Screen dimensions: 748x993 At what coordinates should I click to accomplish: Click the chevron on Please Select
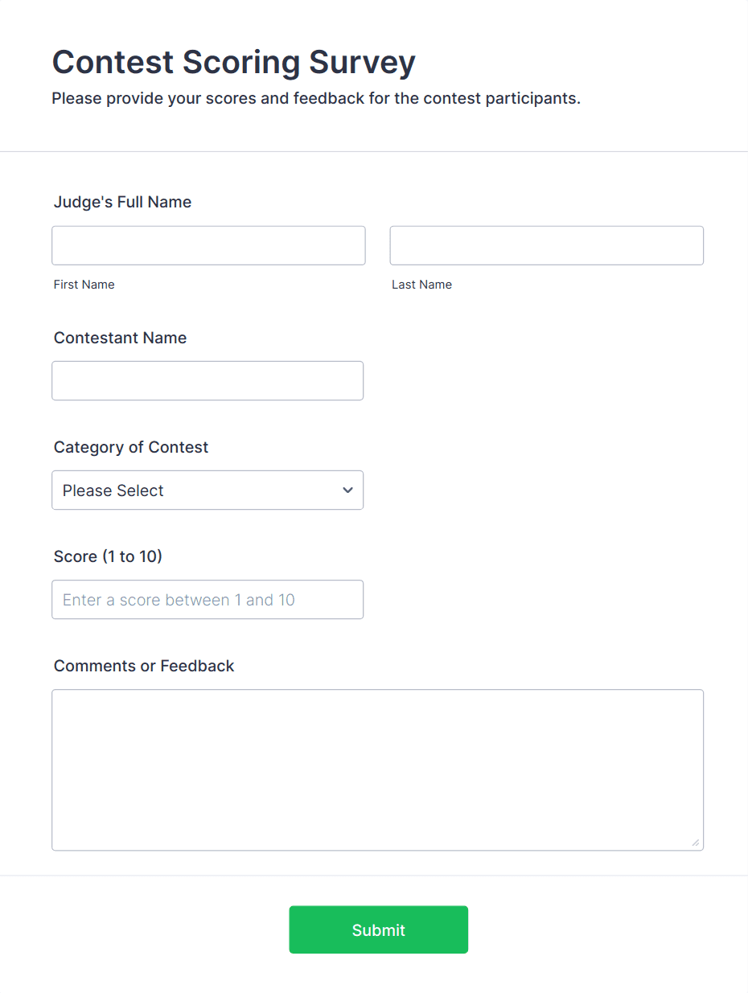[x=347, y=490]
